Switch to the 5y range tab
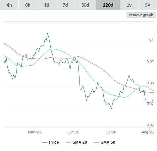Image resolution: width=157 pixels, height=151 pixels. [148, 5]
